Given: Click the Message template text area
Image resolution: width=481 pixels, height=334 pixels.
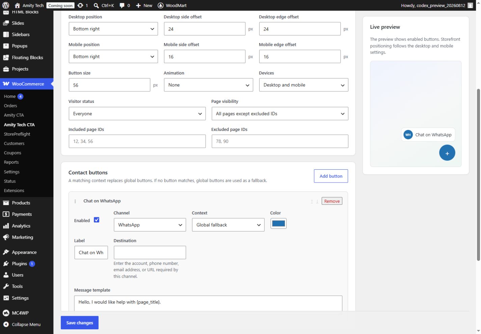Looking at the screenshot, I should (x=208, y=303).
